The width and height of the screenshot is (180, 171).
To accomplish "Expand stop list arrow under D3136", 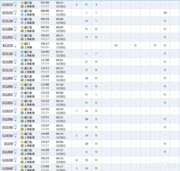I will click(15, 22).
